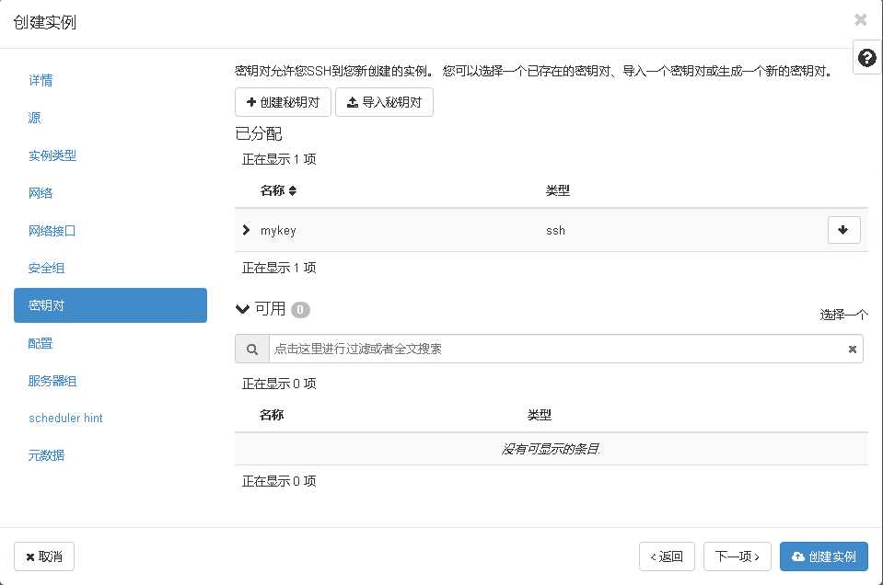The image size is (883, 585).
Task: Select the 元数据 step
Action: coord(46,455)
